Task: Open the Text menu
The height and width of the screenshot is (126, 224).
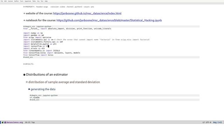Action: click(42, 1)
